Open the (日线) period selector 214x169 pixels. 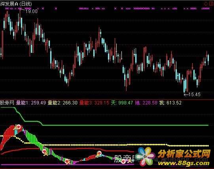[26, 4]
